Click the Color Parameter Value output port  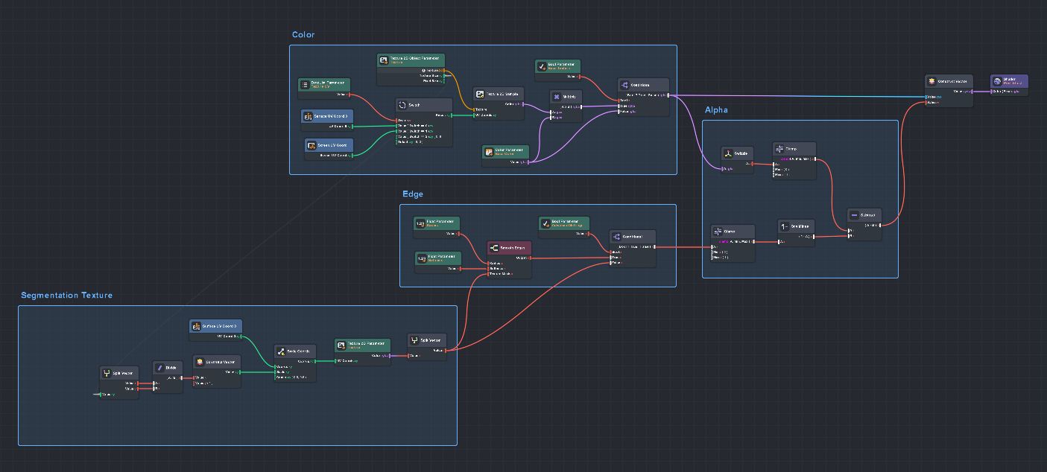click(528, 162)
